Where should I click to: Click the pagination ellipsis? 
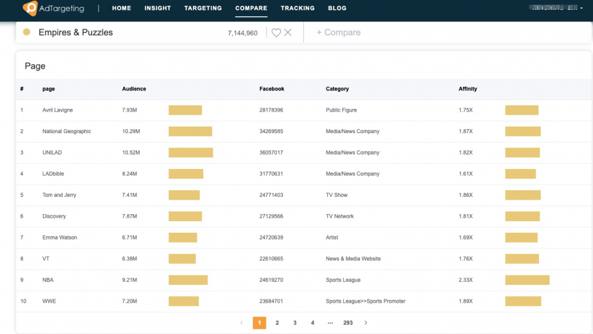coord(330,322)
